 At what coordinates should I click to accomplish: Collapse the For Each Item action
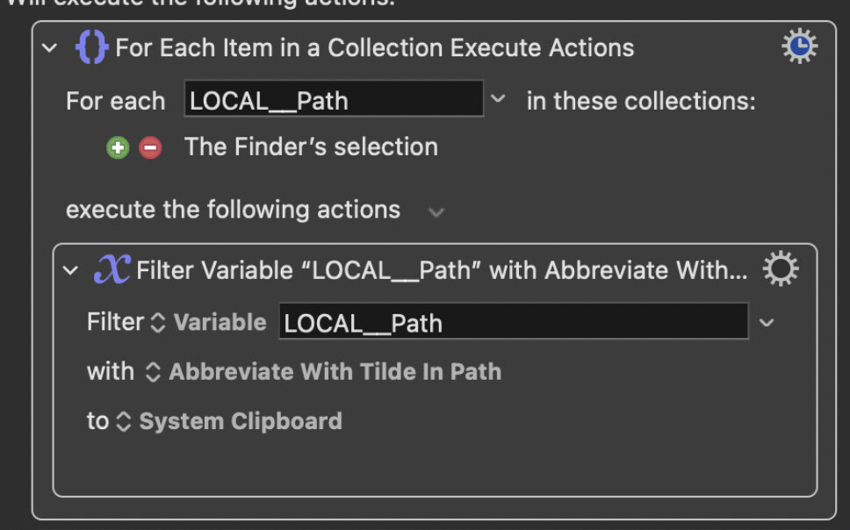[x=49, y=47]
